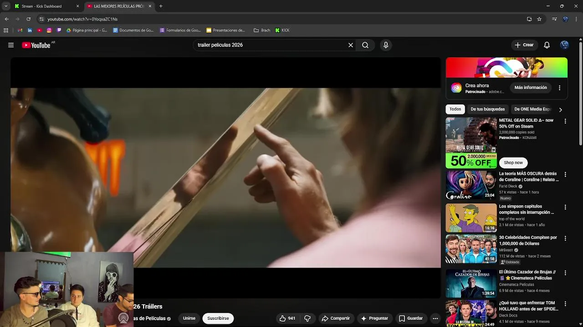583x327 pixels.
Task: Go back to previous page
Action: coord(6,19)
